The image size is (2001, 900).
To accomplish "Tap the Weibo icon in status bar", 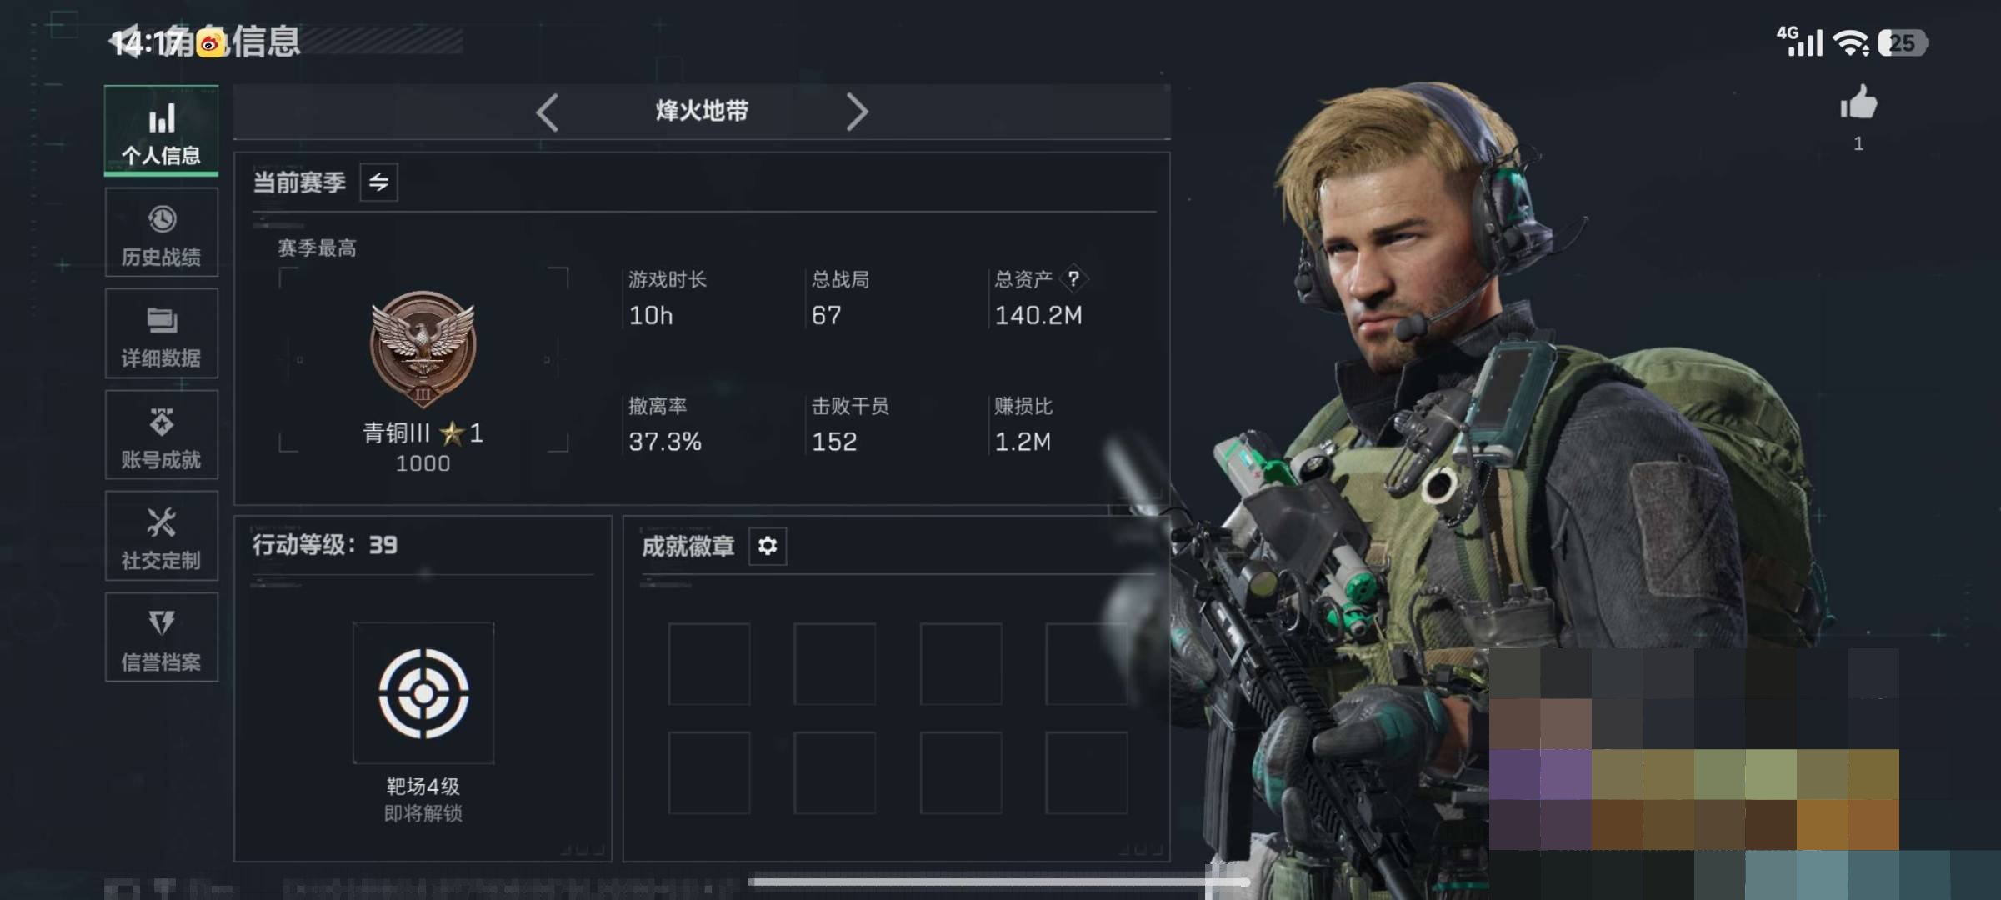I will point(211,42).
